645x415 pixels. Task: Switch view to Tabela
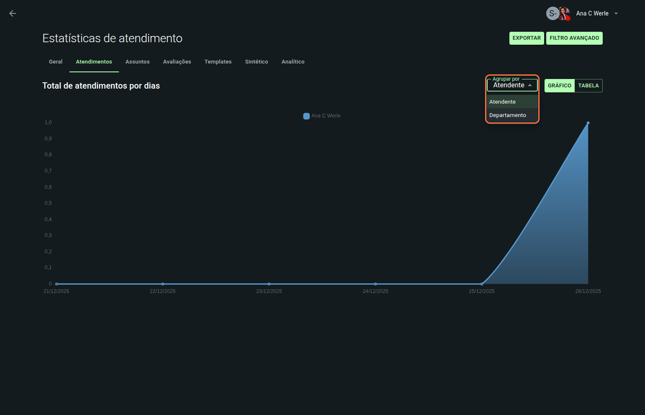(x=588, y=86)
